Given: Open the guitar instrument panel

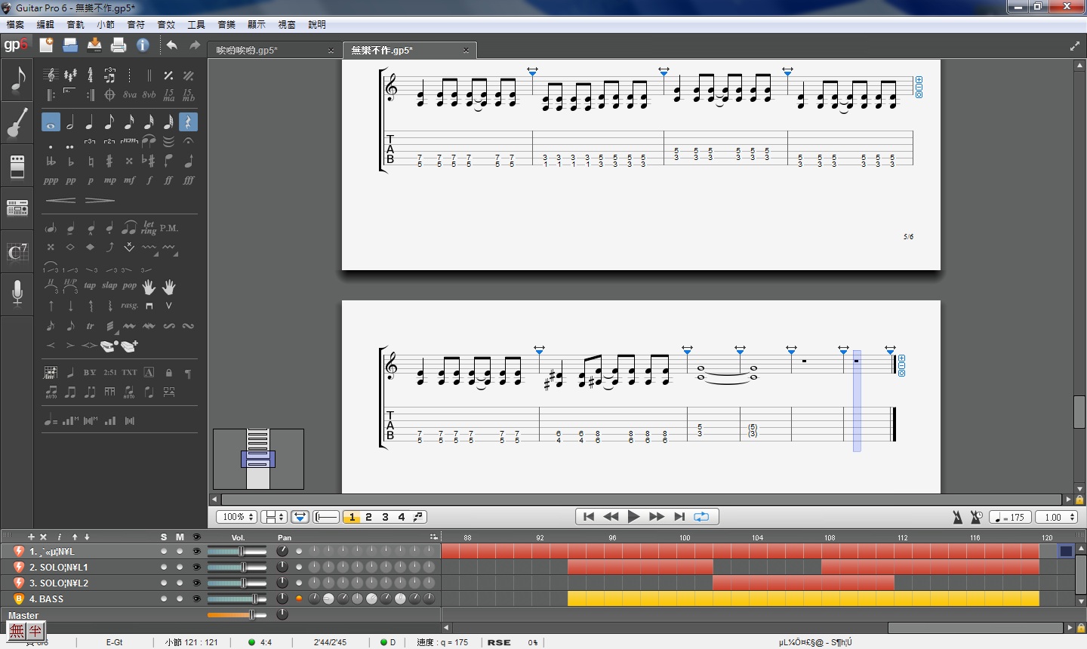Looking at the screenshot, I should (17, 123).
